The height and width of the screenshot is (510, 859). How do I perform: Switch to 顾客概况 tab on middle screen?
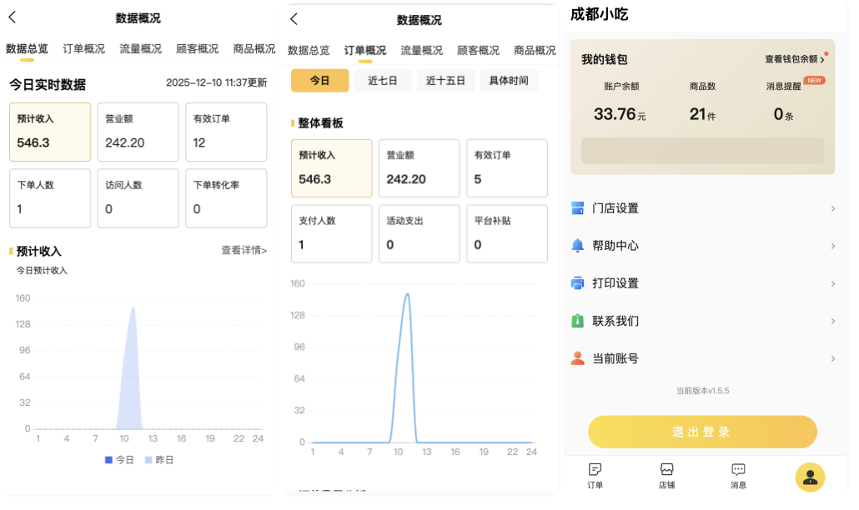478,50
